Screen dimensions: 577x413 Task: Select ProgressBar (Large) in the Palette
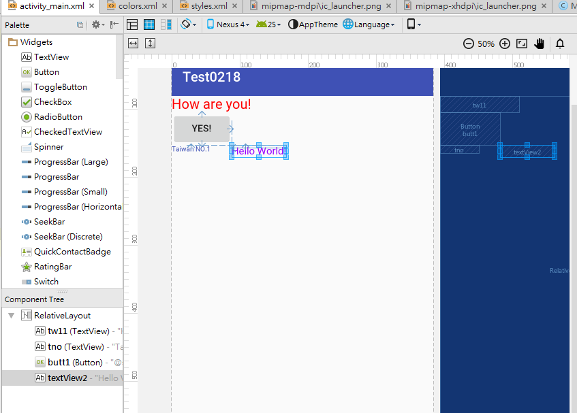(71, 162)
